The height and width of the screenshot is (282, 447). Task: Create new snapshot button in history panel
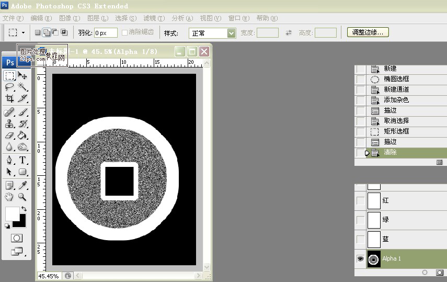click(439, 162)
